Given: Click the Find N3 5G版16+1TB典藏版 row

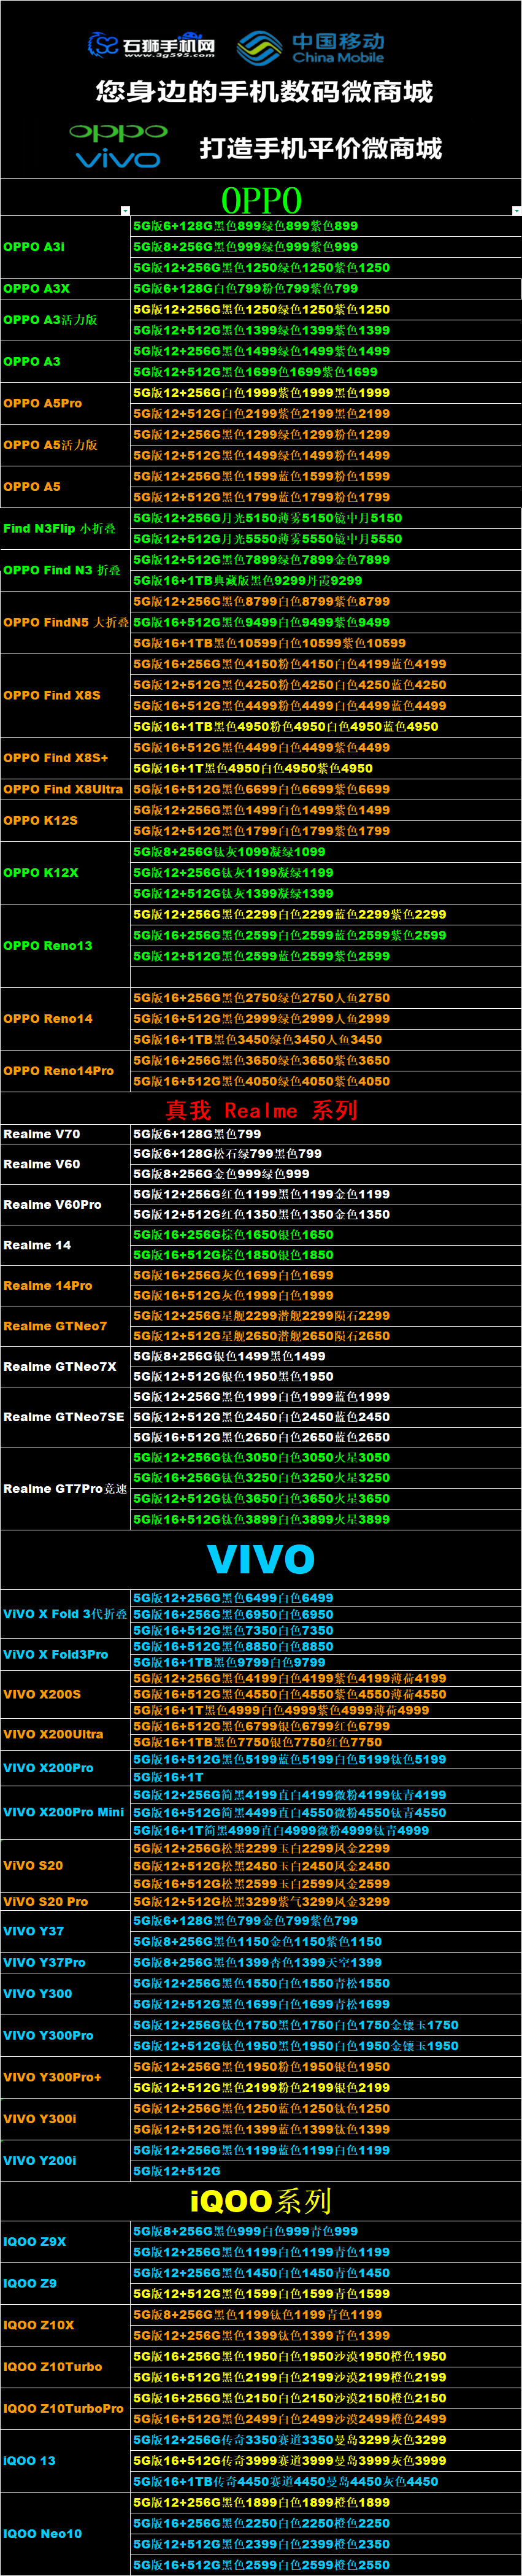Looking at the screenshot, I should click(x=326, y=580).
